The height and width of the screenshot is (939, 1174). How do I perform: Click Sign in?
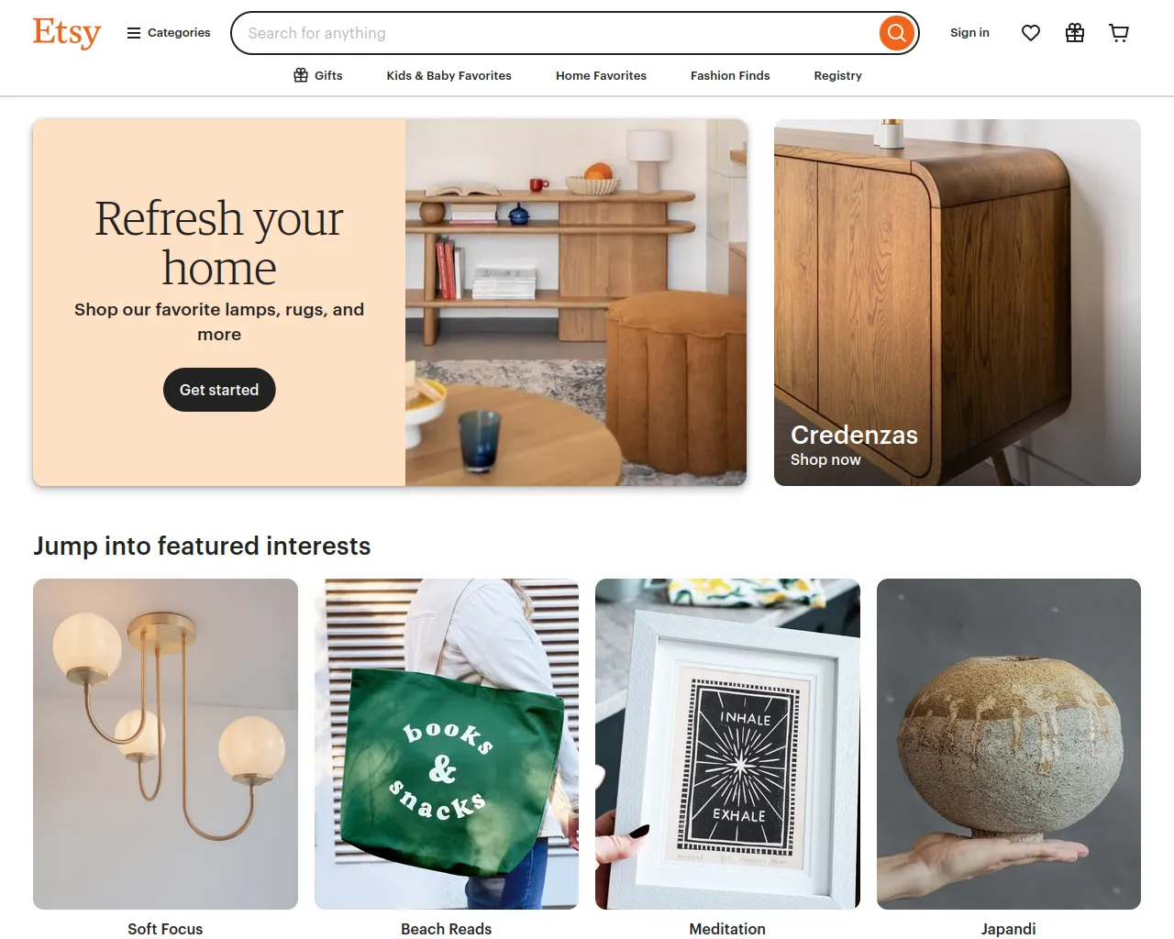click(x=969, y=33)
